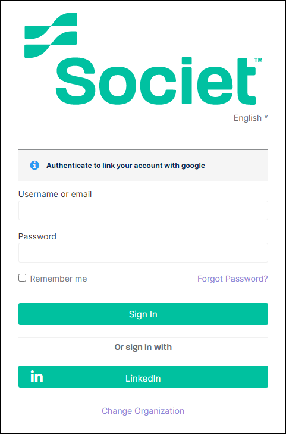Click the LinkedIn 'in' logo icon
Screen dimensions: 286x434
pyautogui.click(x=37, y=376)
